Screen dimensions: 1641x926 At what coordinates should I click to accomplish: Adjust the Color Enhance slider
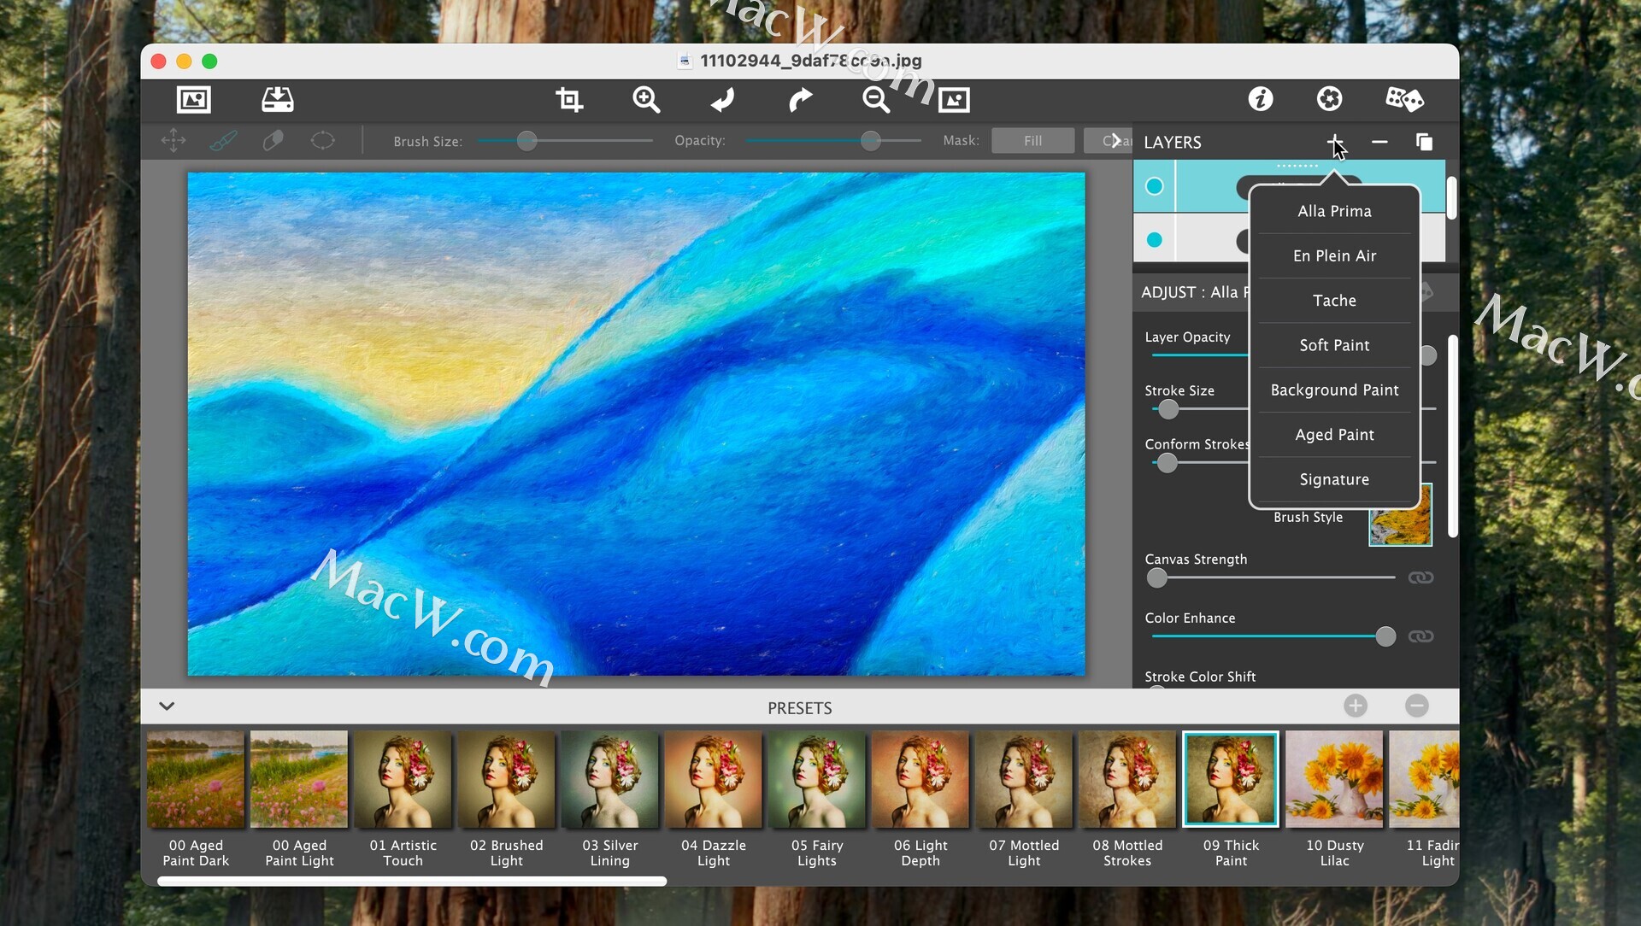(1385, 636)
